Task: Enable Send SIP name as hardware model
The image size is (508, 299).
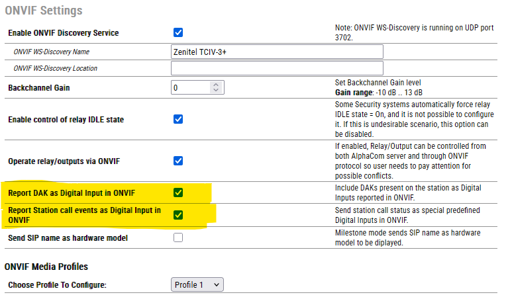Action: pyautogui.click(x=178, y=237)
